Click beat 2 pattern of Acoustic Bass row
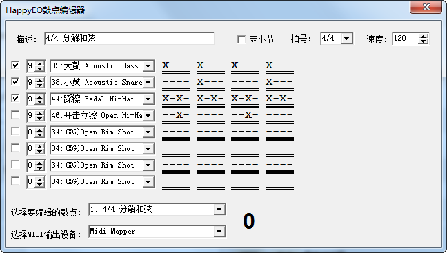This screenshot has height=253, width=447. (210, 68)
